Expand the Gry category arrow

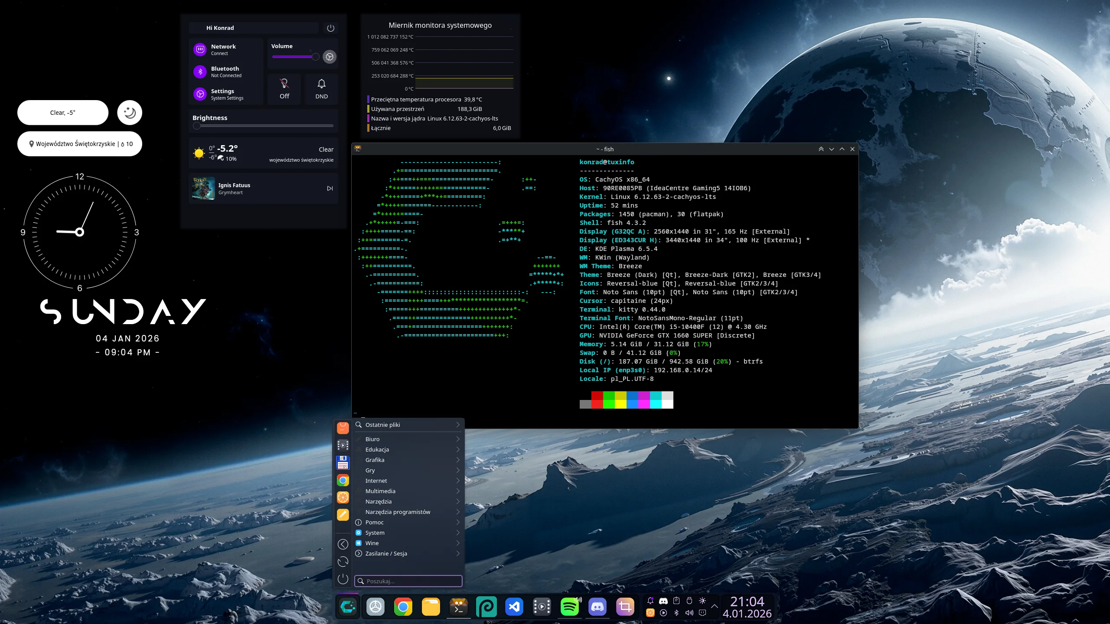tap(458, 470)
